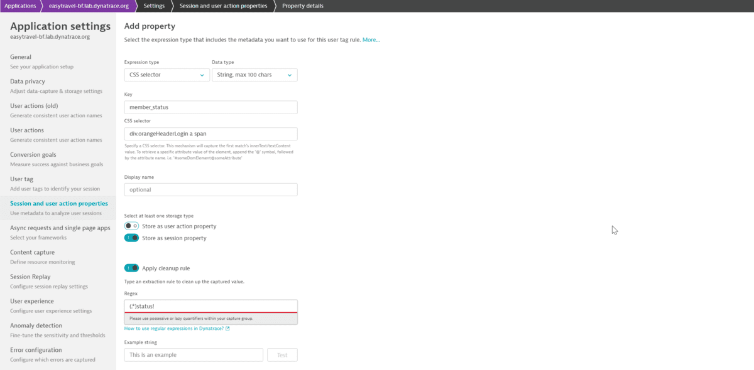
Task: Open "Conversion goals" settings
Action: 33,154
